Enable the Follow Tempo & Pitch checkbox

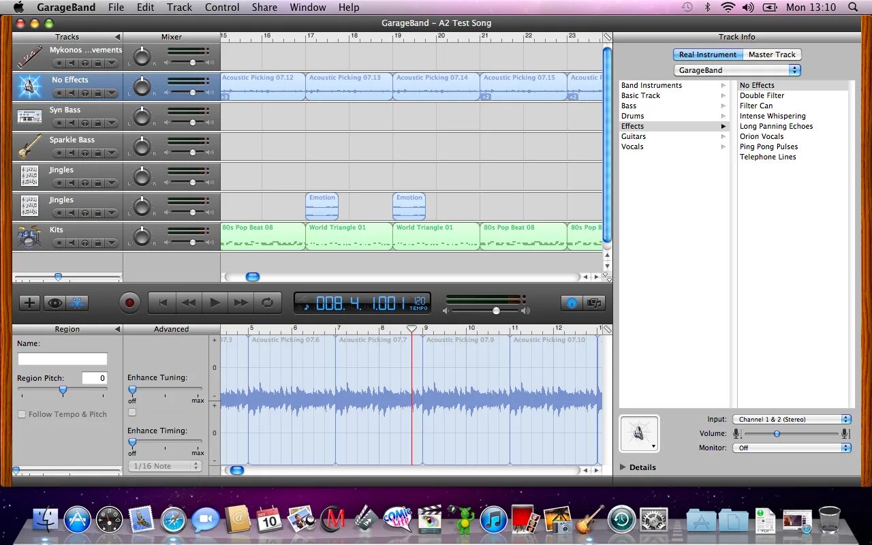[22, 414]
